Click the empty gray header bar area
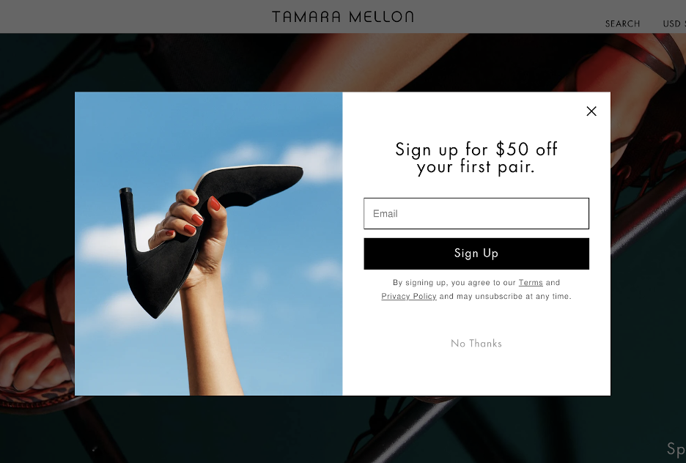Screen dimensions: 686x463 click(x=131, y=17)
